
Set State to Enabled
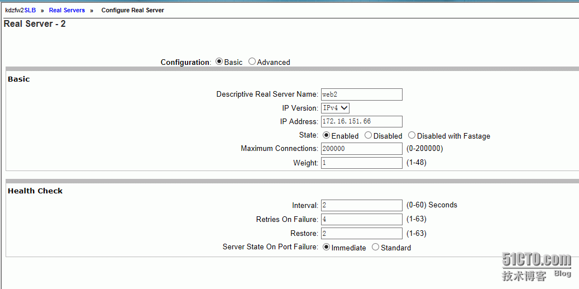[x=327, y=135]
